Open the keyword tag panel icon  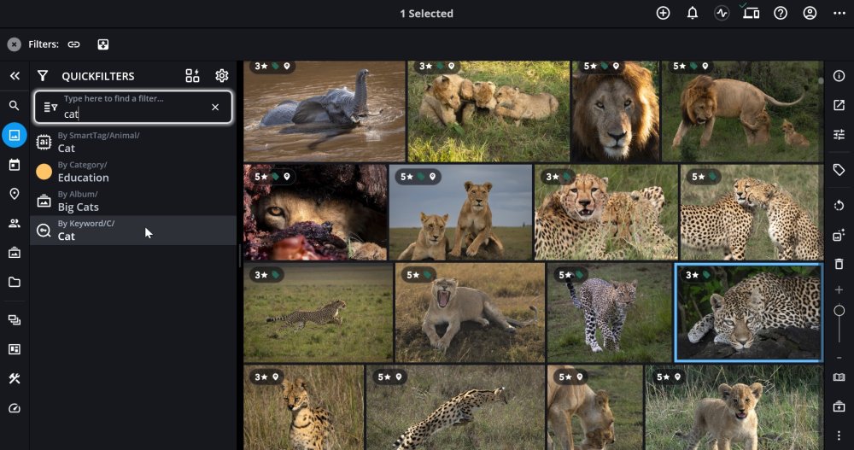[839, 170]
